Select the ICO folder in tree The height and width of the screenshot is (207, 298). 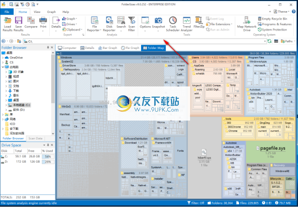pyautogui.click(x=12, y=124)
